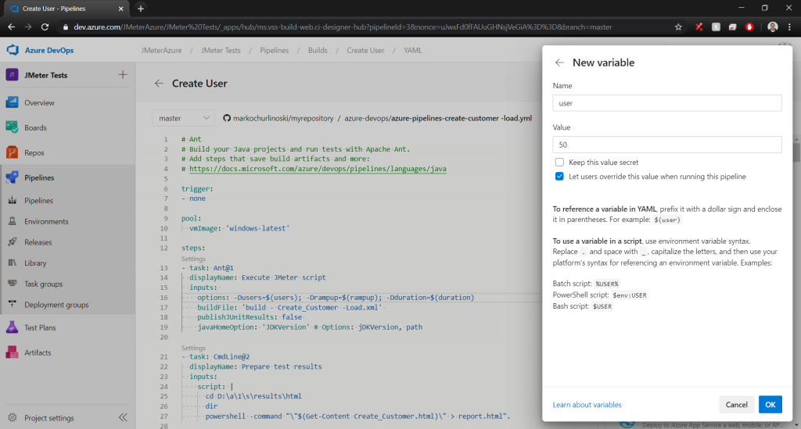The image size is (801, 429).
Task: Click the Azure DevOps logo icon
Action: point(13,50)
